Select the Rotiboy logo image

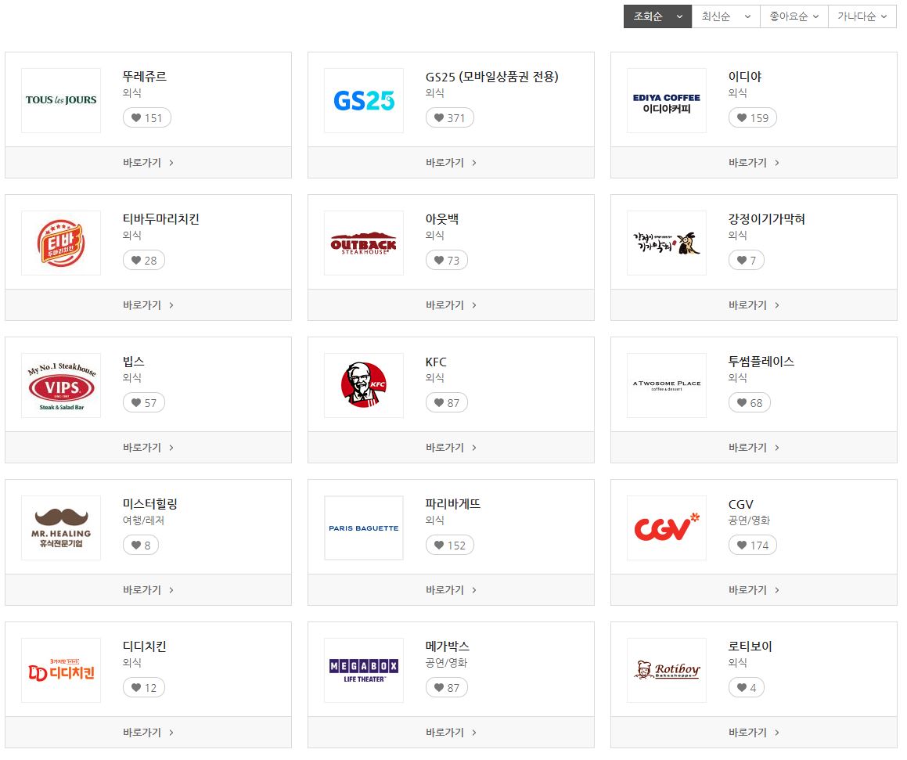click(667, 670)
